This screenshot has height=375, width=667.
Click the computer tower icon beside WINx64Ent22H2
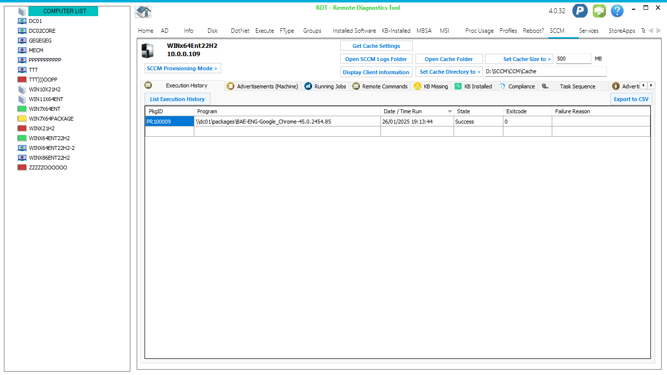click(x=147, y=51)
